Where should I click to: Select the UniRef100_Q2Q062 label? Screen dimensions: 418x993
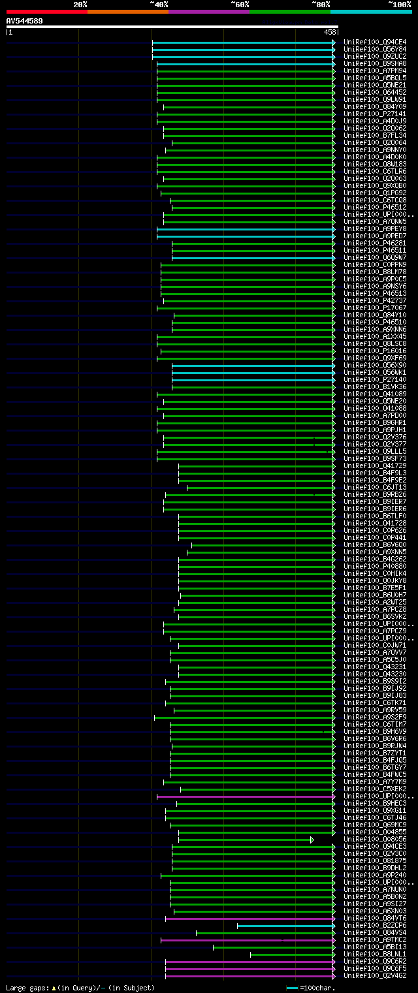[375, 129]
